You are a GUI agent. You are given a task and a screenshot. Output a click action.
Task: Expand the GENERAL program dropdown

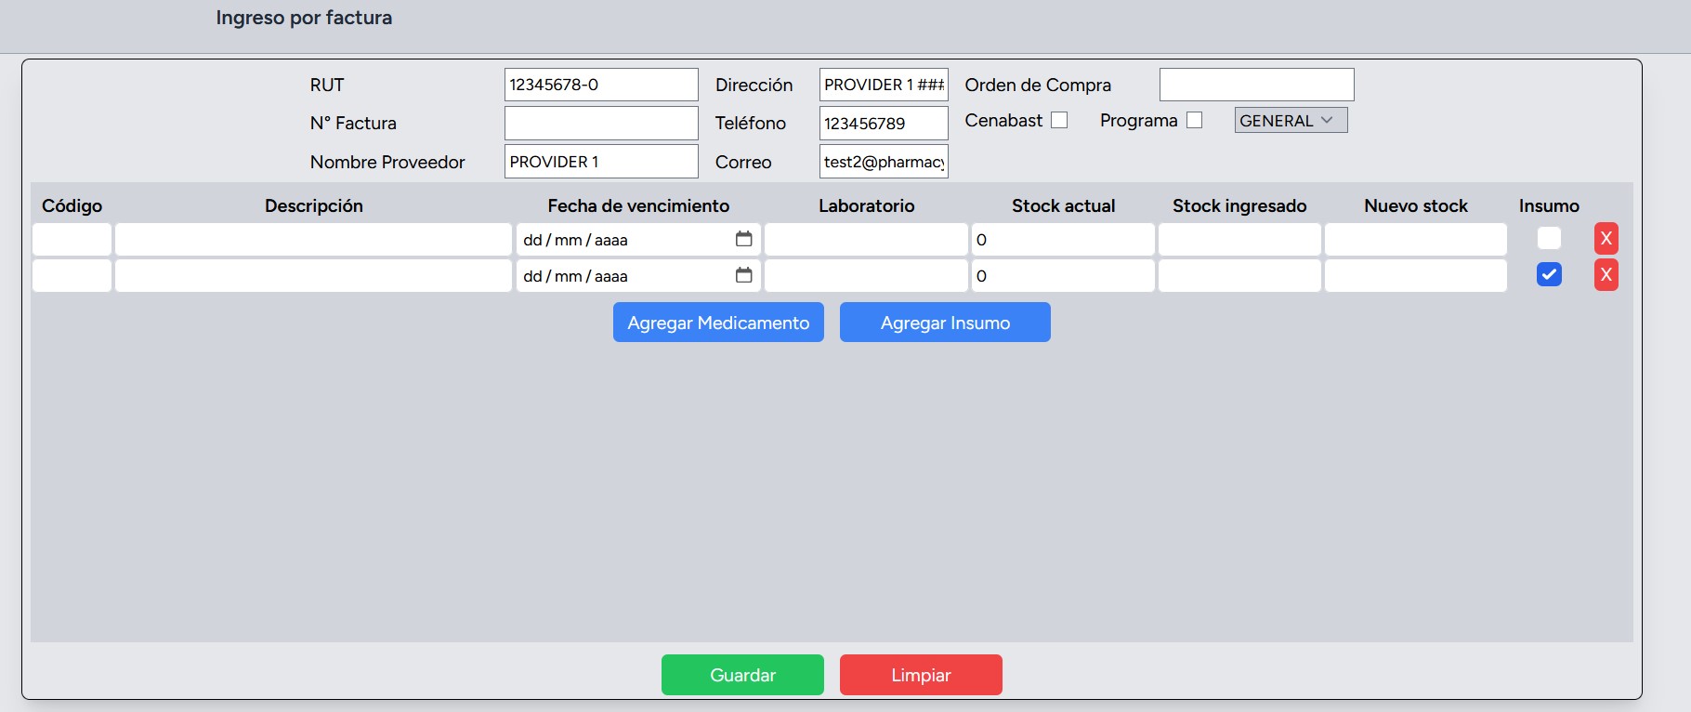pos(1290,120)
